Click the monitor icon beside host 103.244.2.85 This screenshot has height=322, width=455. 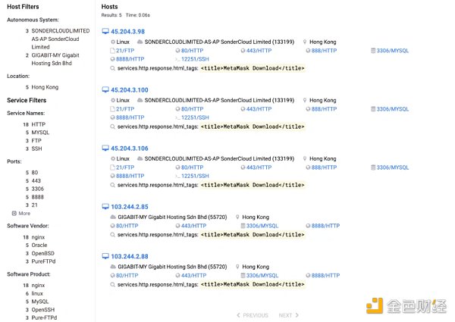click(105, 207)
